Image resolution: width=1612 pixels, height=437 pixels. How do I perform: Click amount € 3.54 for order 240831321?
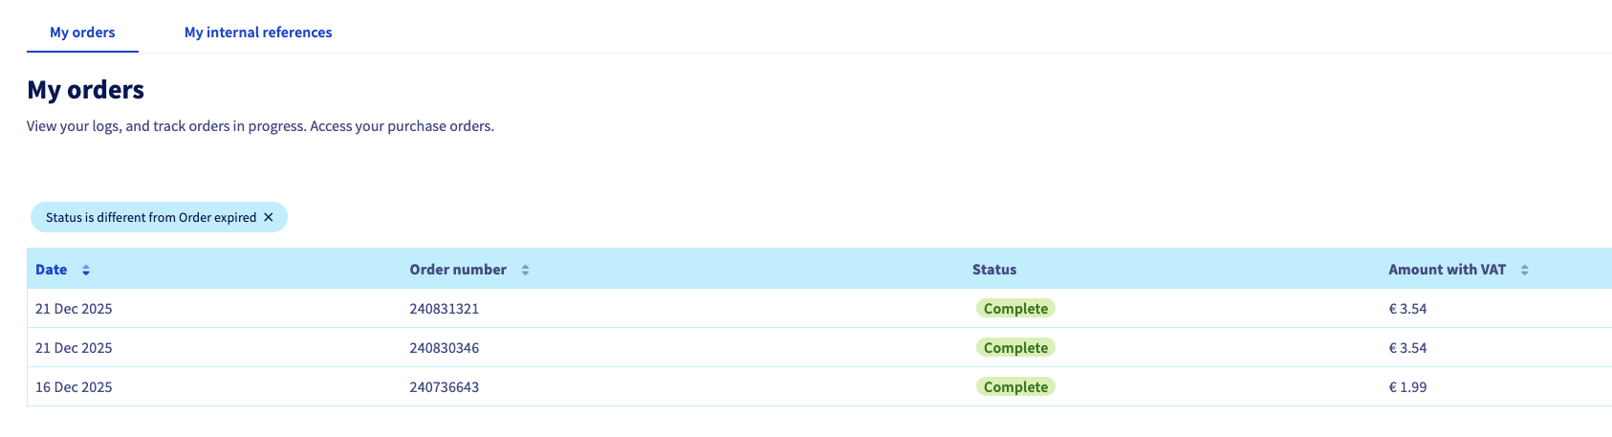[1407, 309]
